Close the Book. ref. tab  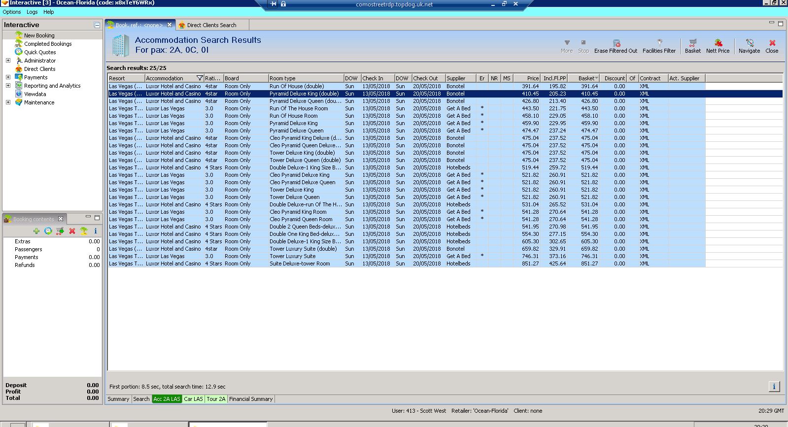point(170,25)
